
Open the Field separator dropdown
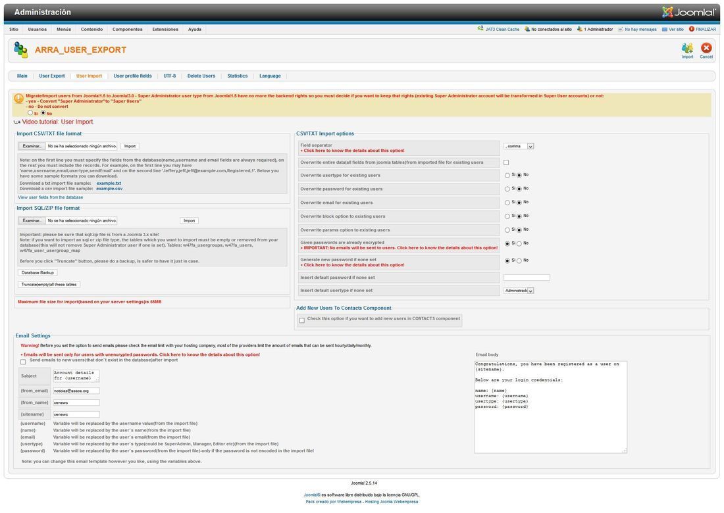[519, 146]
